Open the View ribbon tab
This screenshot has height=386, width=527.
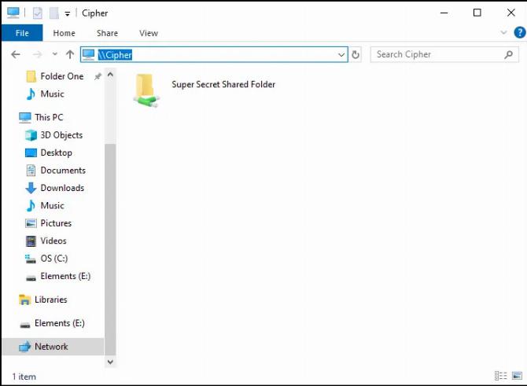pyautogui.click(x=149, y=33)
